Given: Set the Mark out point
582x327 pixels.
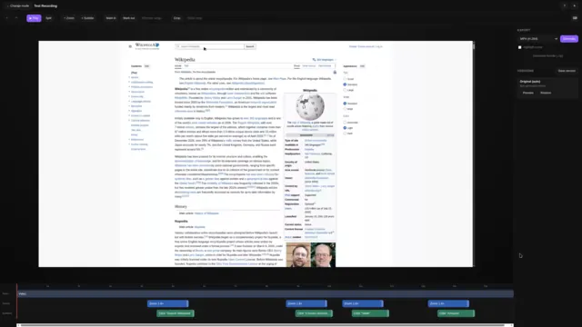Looking at the screenshot, I should pos(129,18).
